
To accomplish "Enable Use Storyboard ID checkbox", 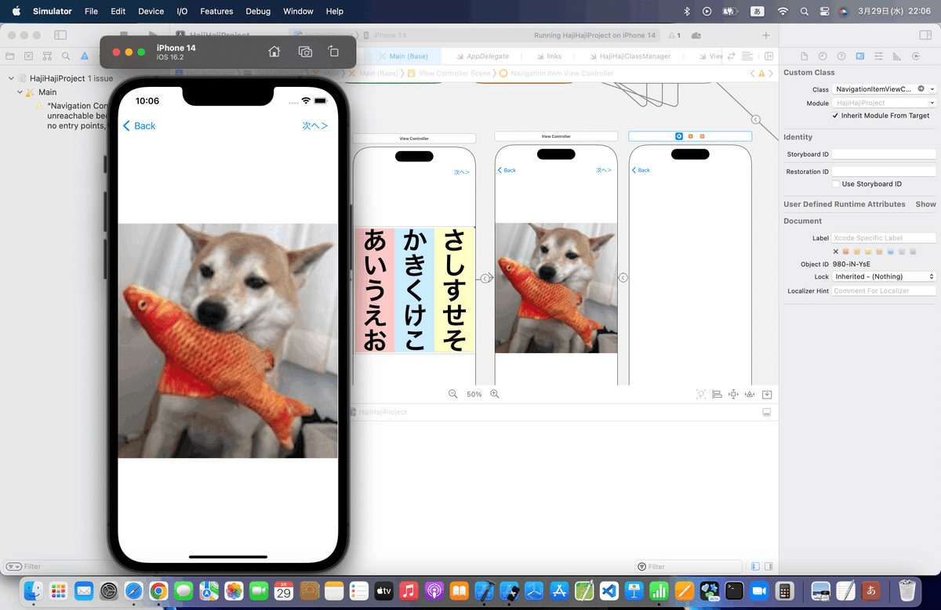I will pyautogui.click(x=836, y=184).
